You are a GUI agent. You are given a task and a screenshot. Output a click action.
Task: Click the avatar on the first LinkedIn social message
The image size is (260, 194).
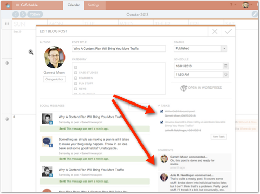pos(47,119)
